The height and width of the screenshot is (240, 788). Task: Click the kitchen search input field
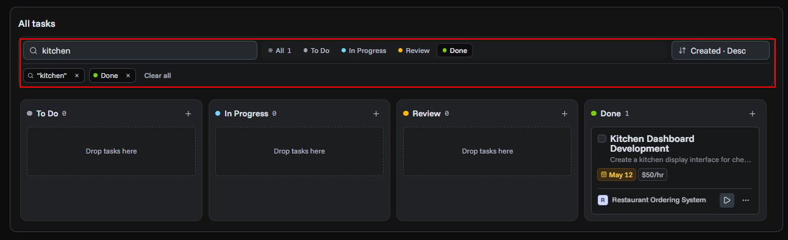coord(140,51)
